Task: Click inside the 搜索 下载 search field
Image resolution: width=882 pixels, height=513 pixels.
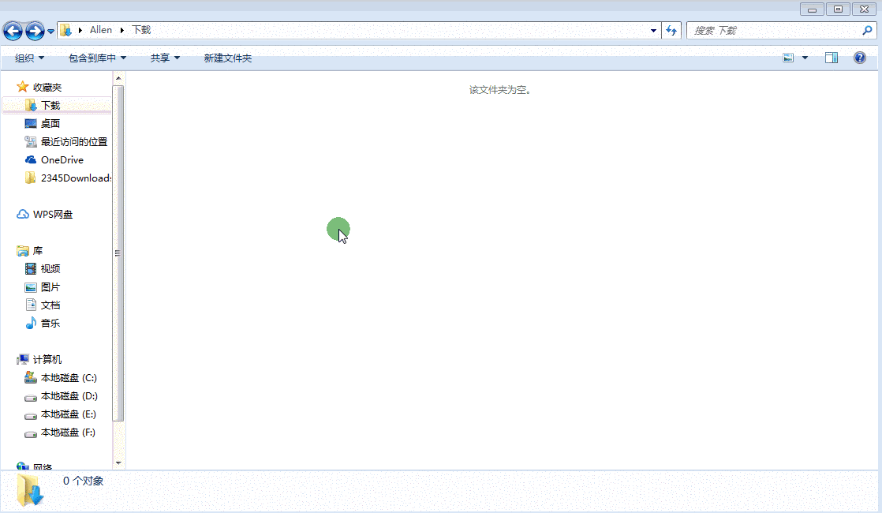Action: point(773,30)
